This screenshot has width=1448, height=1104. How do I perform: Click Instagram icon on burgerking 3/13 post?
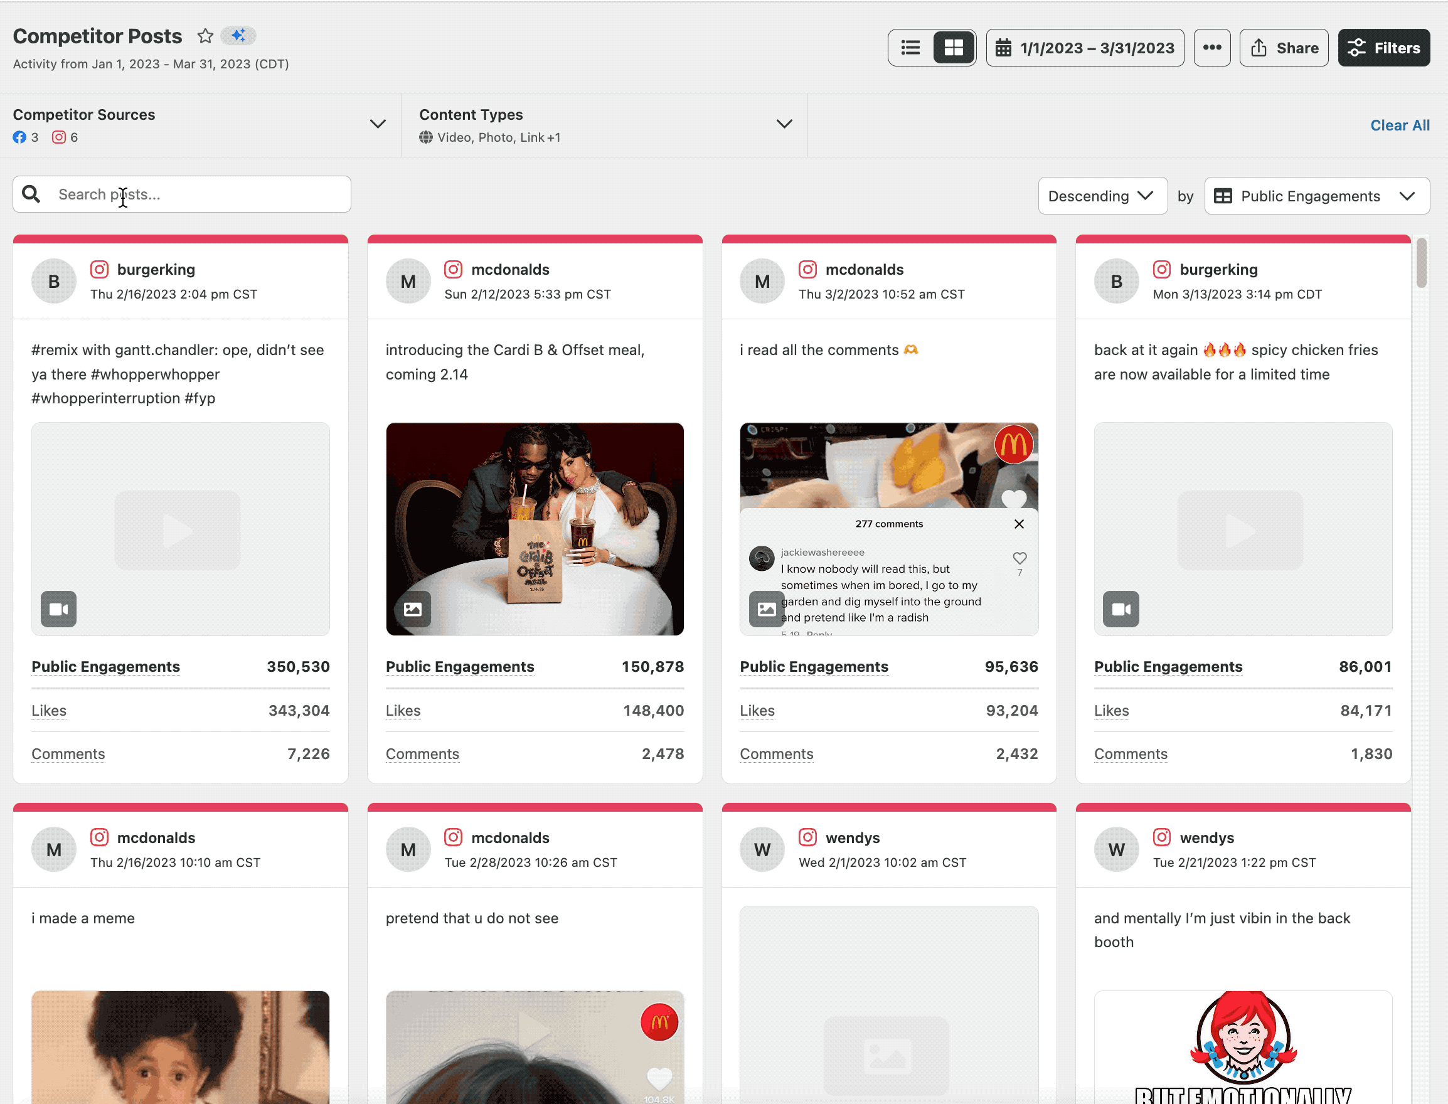1162,270
